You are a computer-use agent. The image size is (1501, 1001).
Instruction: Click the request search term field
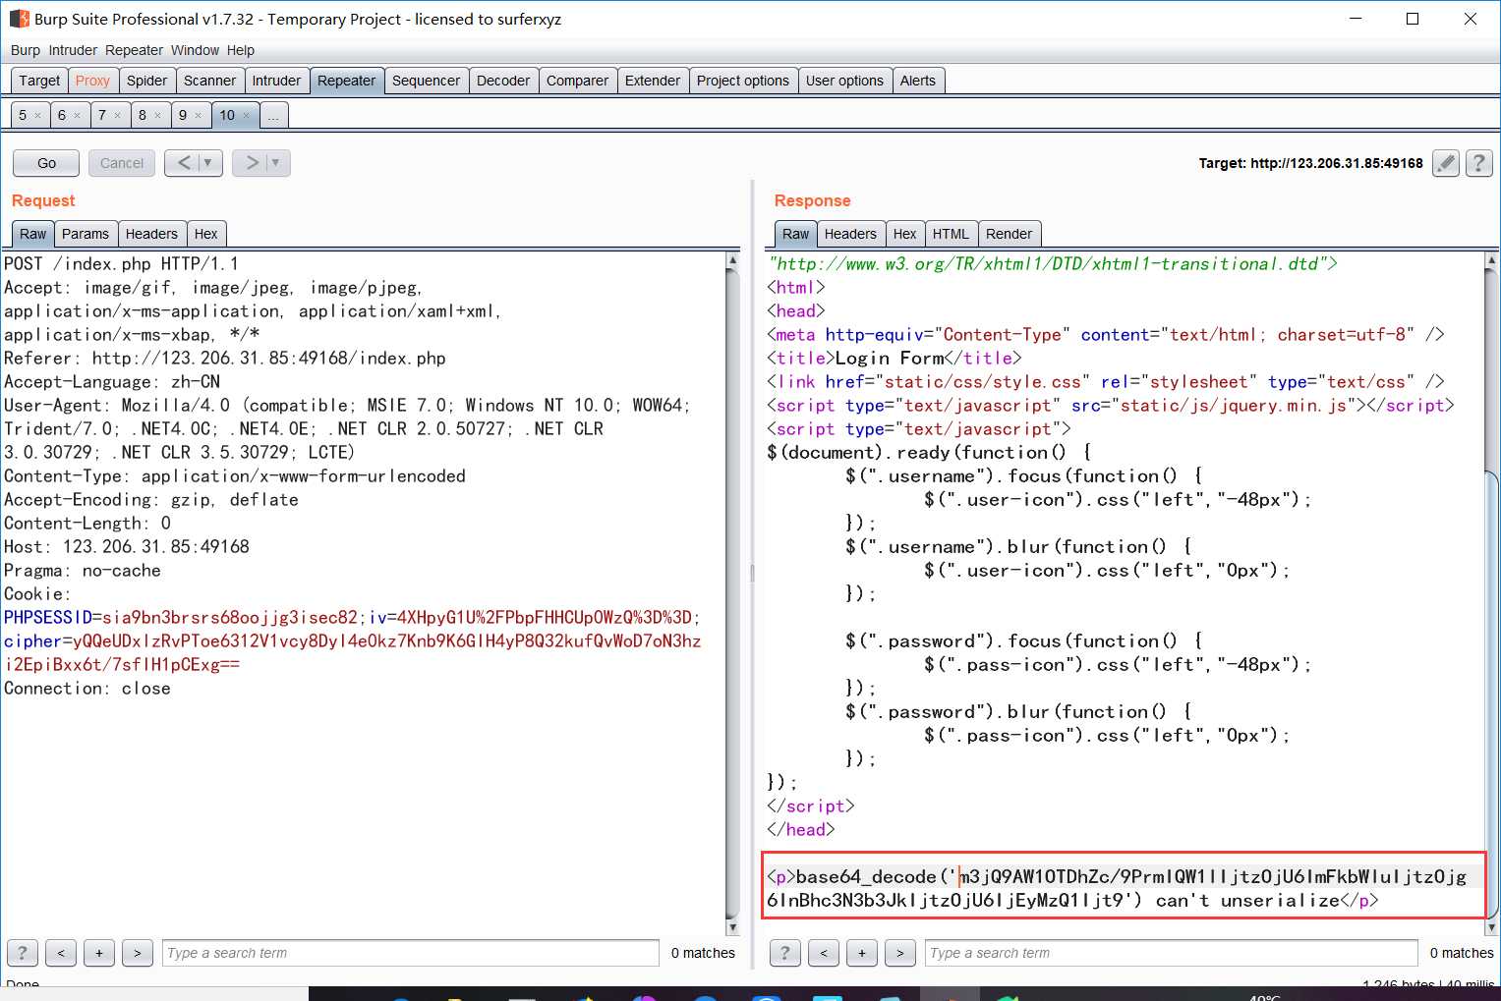tap(410, 953)
